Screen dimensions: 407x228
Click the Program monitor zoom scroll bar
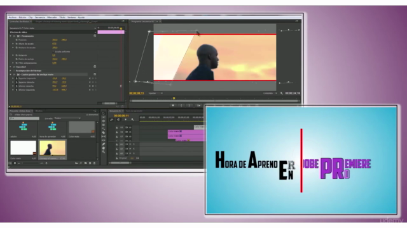point(214,101)
